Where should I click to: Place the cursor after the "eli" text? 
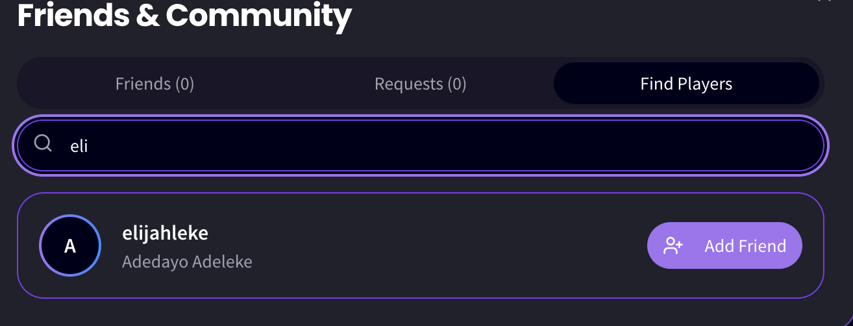pyautogui.click(x=89, y=145)
